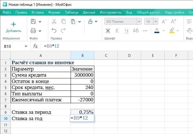Apply the yellow highlight color
This screenshot has height=134, width=193.
(x=172, y=31)
